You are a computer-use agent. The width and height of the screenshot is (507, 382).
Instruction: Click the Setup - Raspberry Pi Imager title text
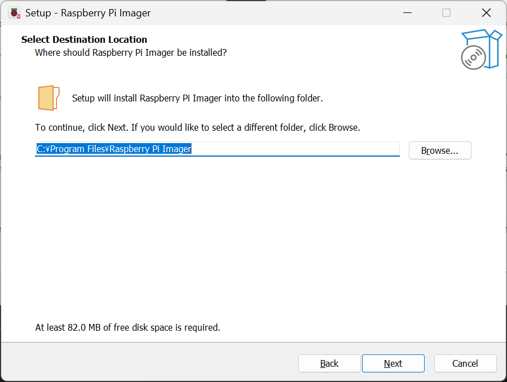[x=88, y=13]
